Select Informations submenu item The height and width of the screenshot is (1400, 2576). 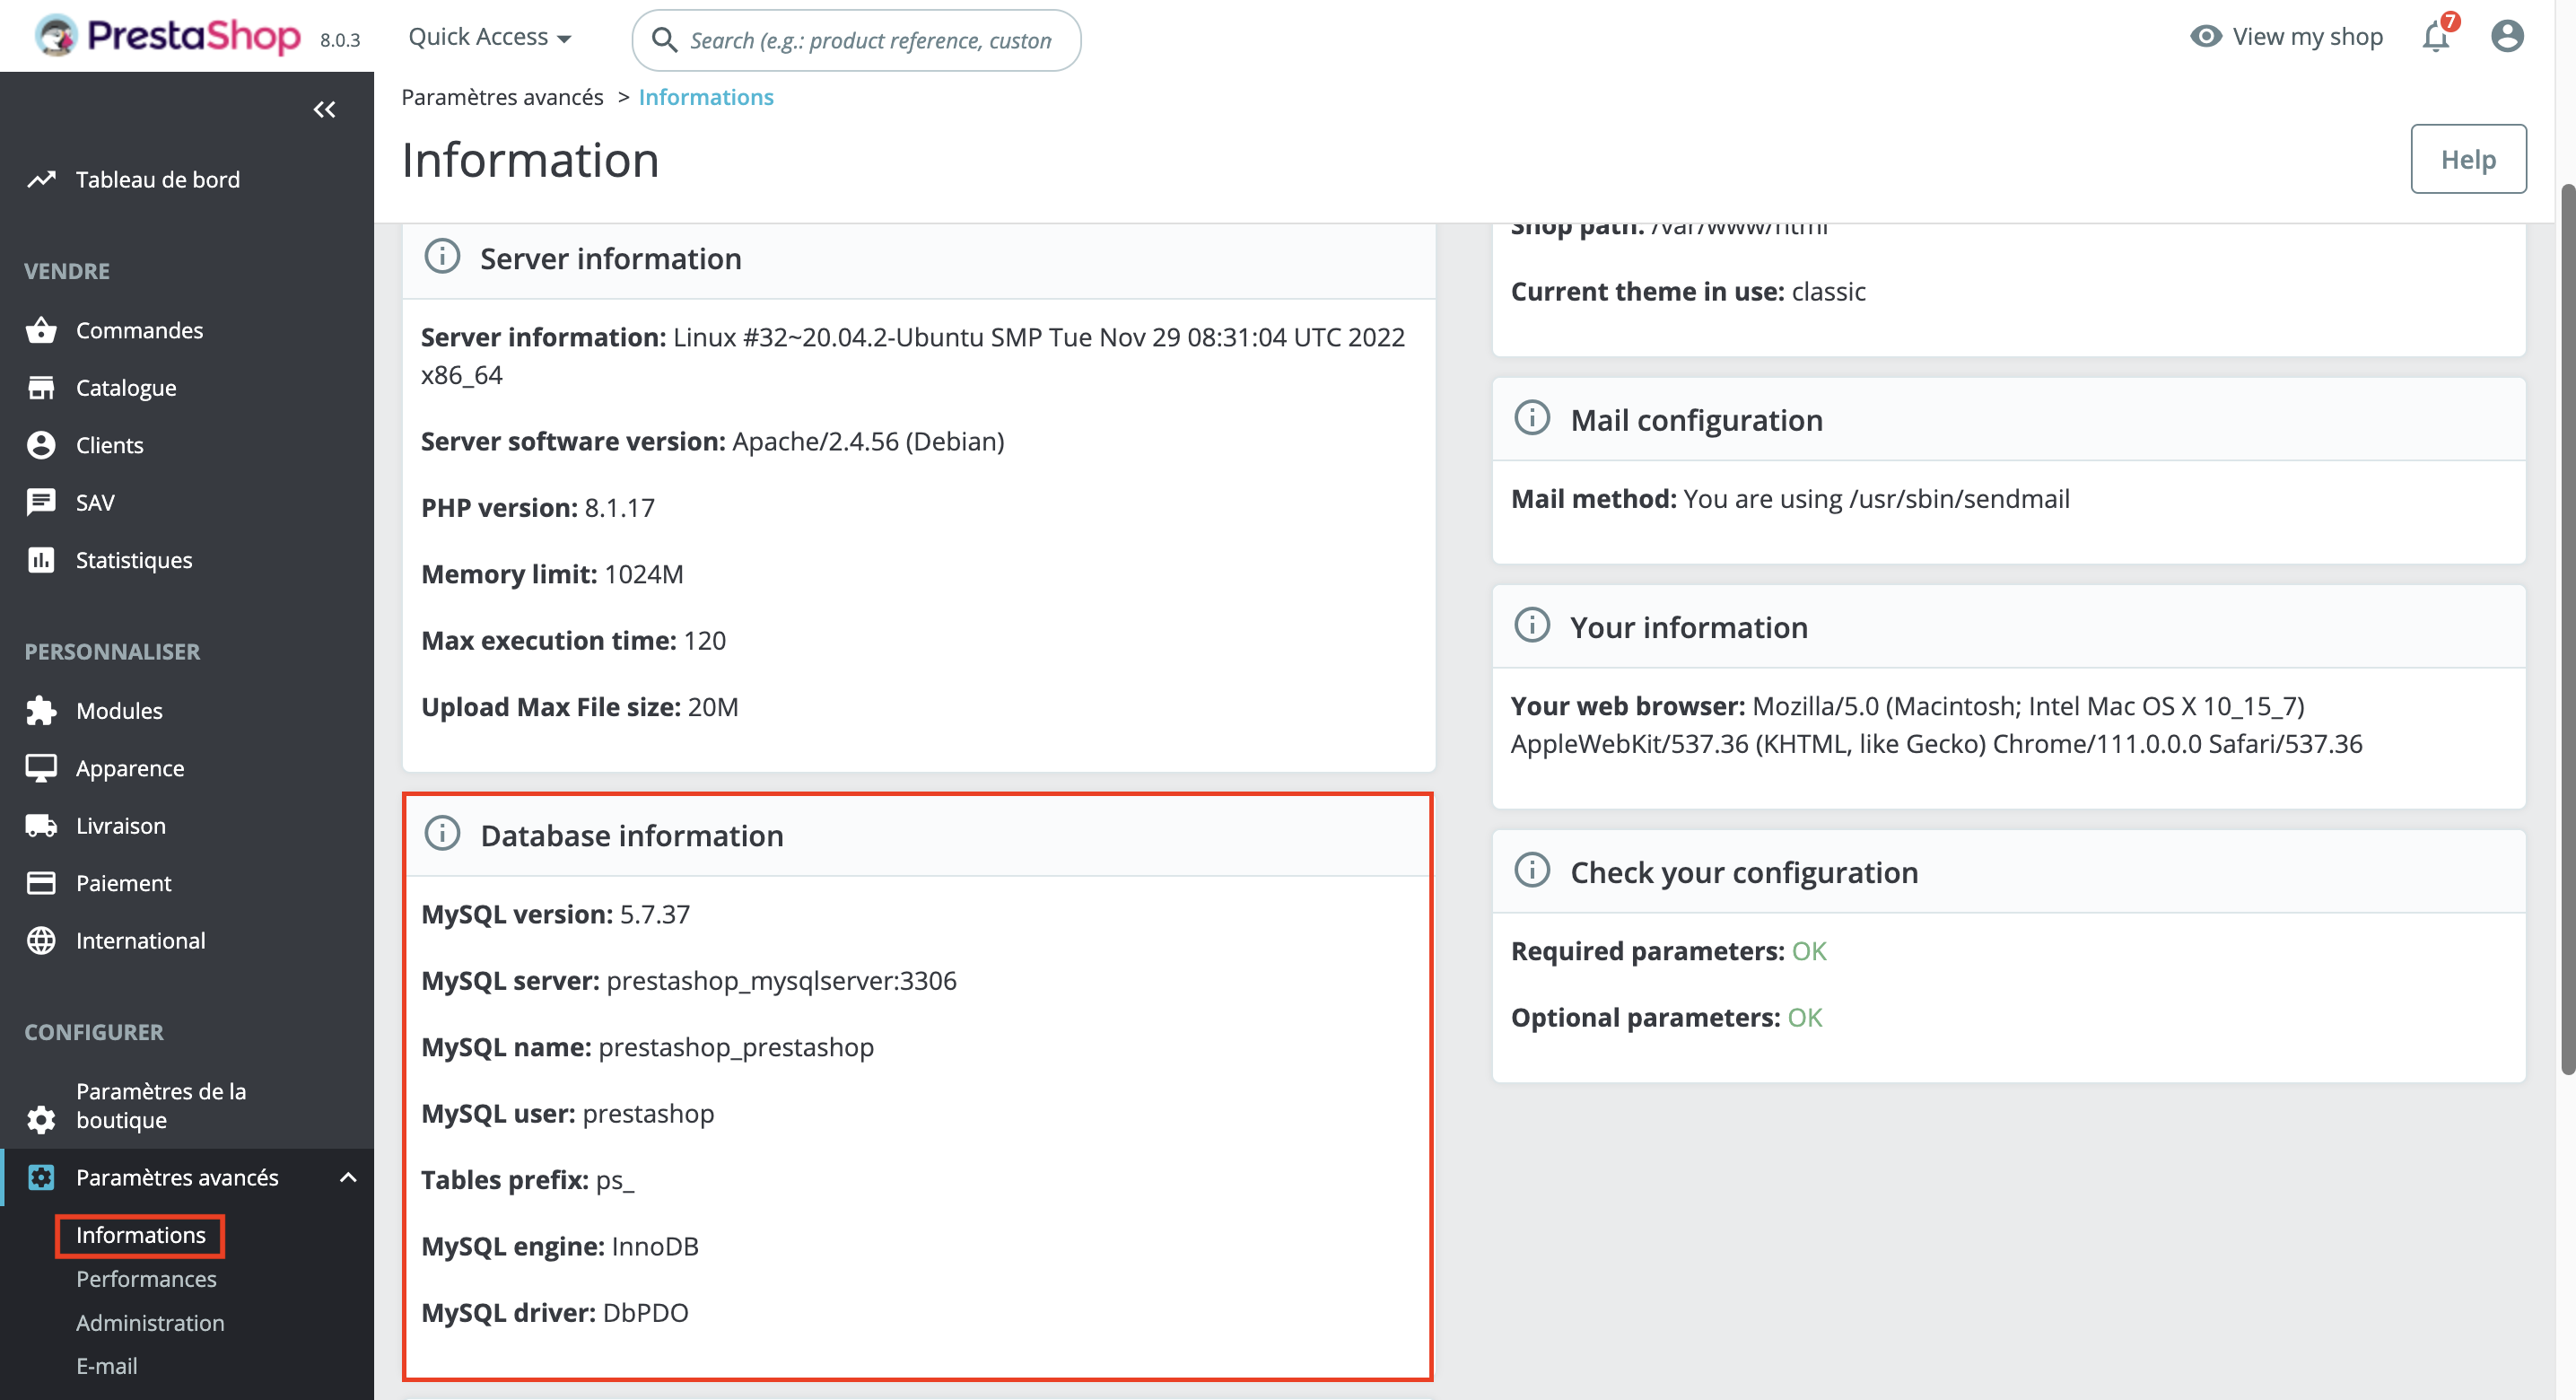point(141,1235)
